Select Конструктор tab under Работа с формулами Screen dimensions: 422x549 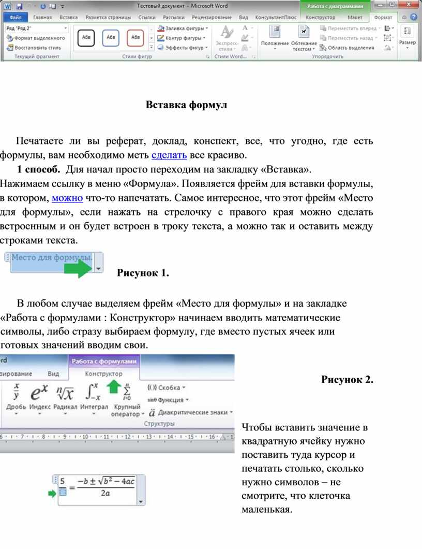[x=104, y=373]
